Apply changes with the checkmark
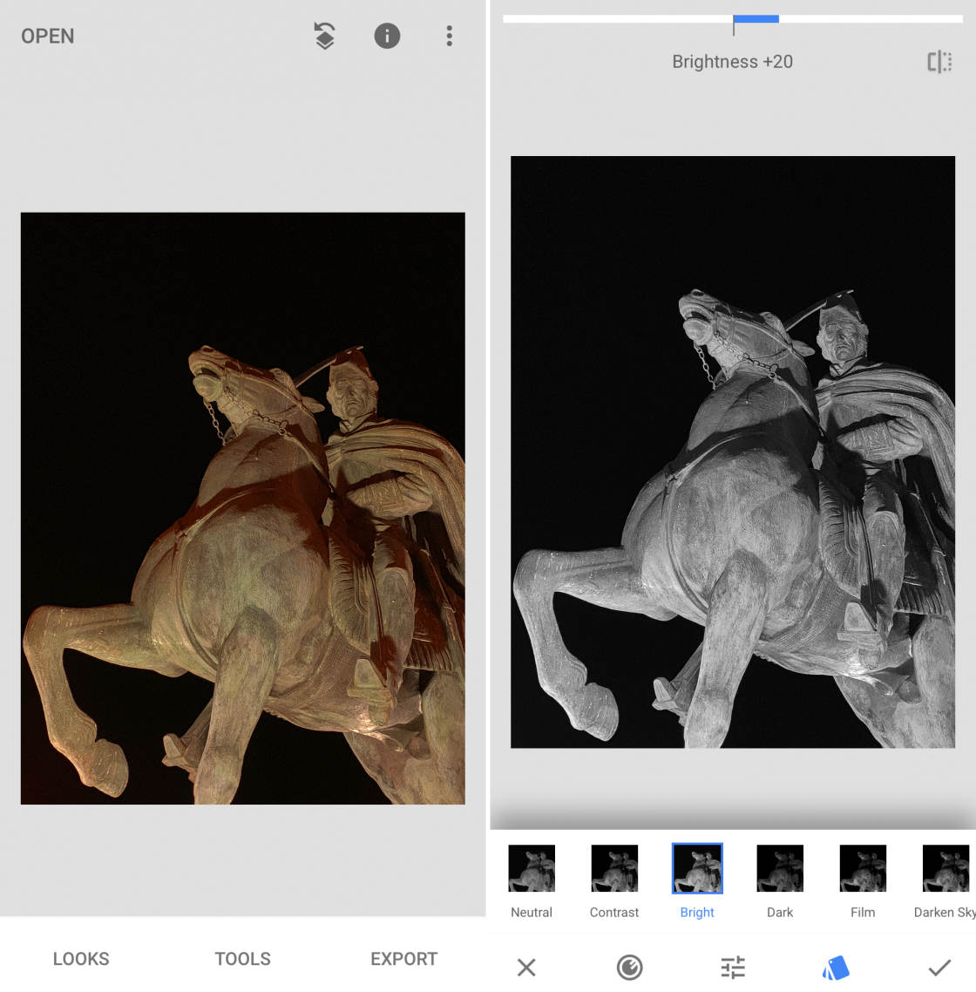This screenshot has width=976, height=992. click(x=939, y=967)
